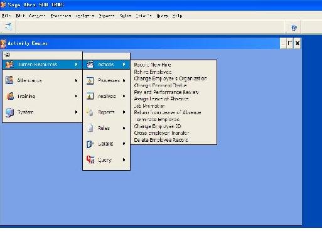Click the Reports icon in submenu
The height and width of the screenshot is (241, 322).
(x=90, y=112)
